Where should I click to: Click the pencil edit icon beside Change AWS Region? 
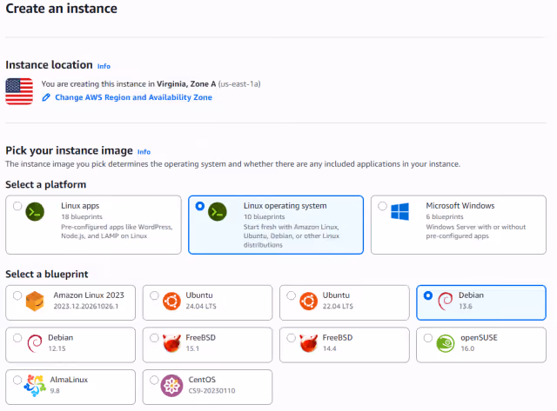tap(46, 97)
